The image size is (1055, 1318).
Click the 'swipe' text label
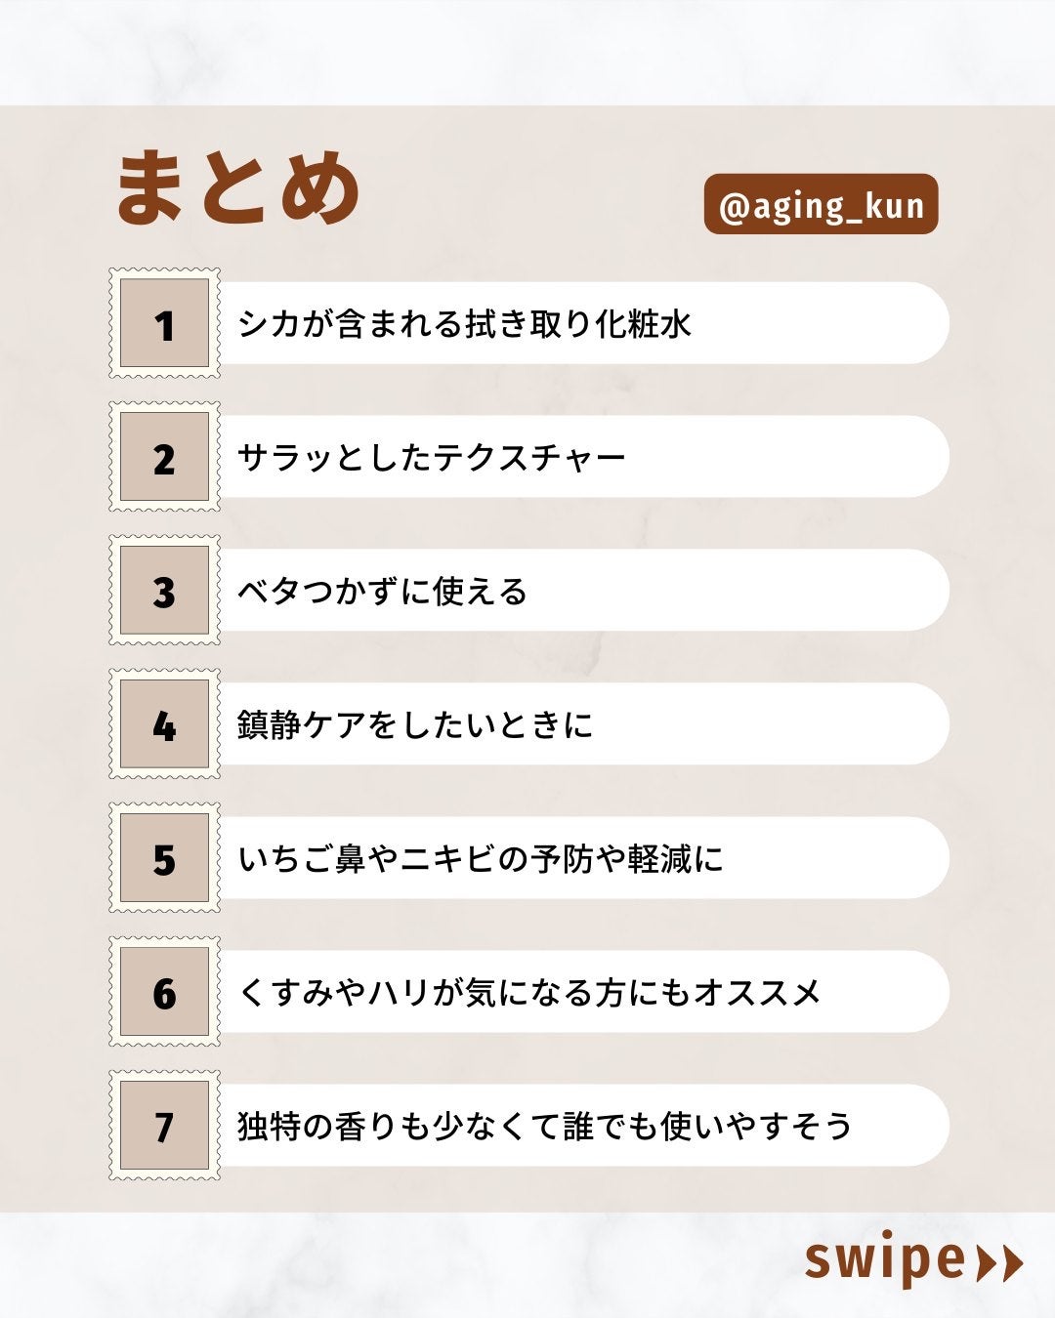coord(884,1260)
